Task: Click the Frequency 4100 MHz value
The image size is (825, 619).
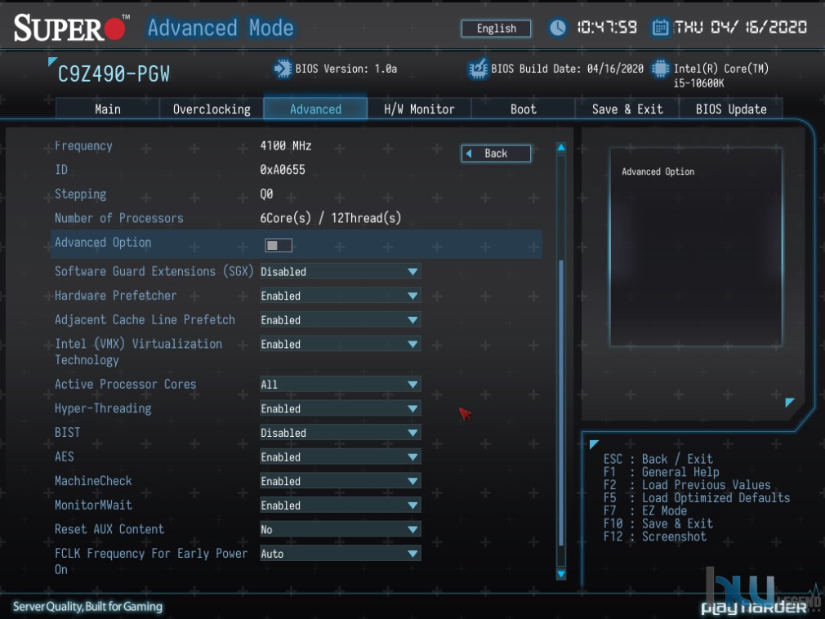Action: coord(286,145)
